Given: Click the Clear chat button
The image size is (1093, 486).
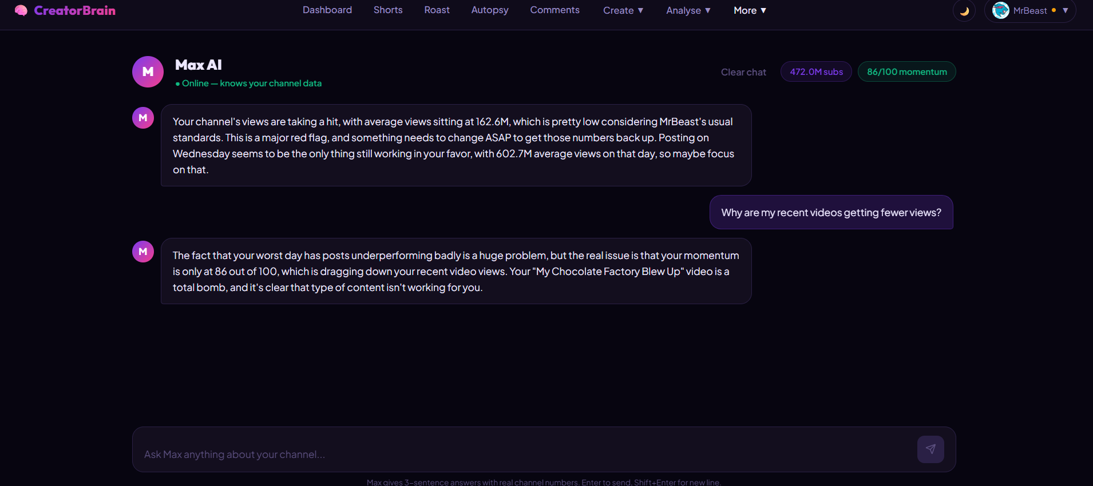Looking at the screenshot, I should [743, 72].
